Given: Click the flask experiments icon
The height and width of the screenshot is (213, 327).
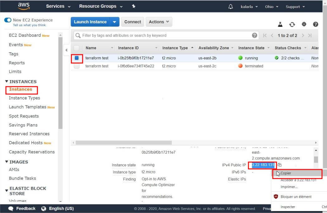Looking at the screenshot, I should tap(280, 24).
